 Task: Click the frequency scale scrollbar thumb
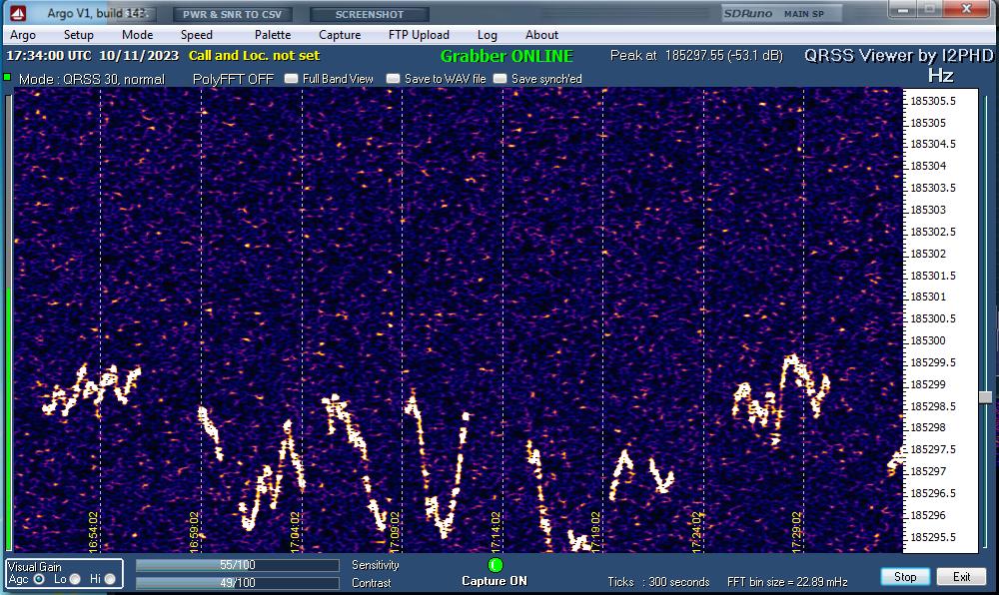coord(985,397)
